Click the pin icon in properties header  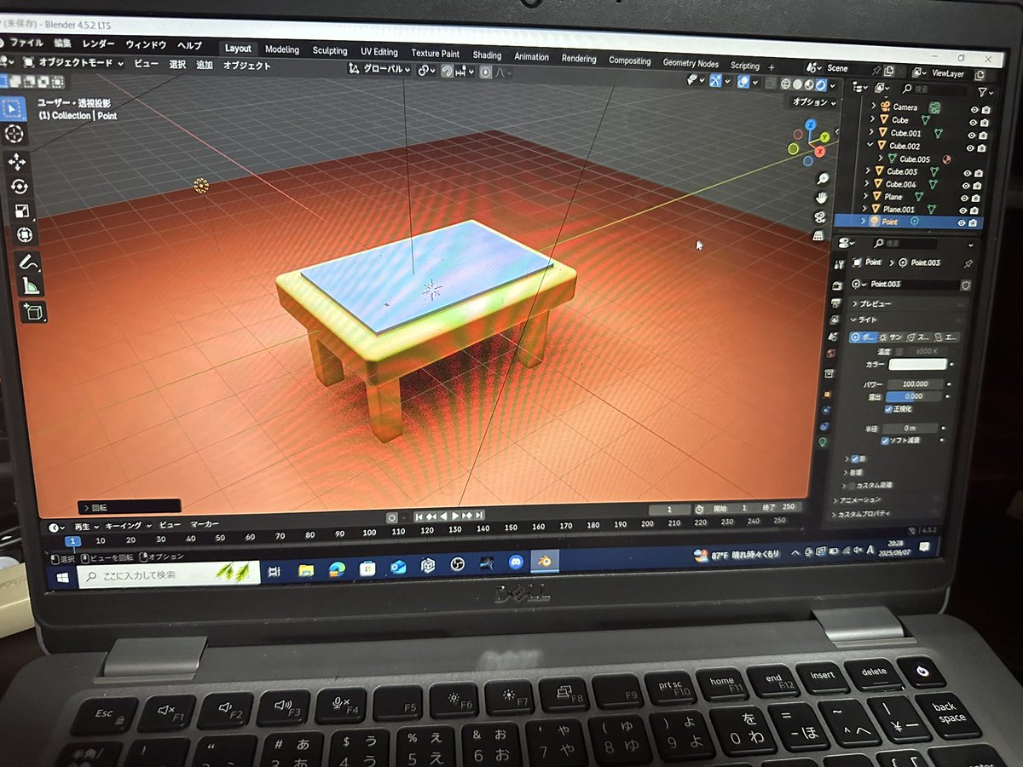click(x=968, y=263)
